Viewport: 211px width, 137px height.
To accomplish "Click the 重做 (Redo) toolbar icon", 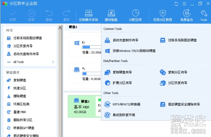I will click(x=66, y=15).
